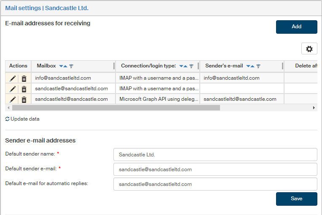The image size is (322, 215).
Task: Sort Mailbox column with sort arrows
Action: (x=63, y=66)
